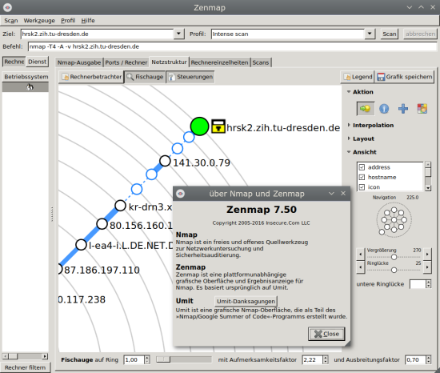Click Grafik speichern to save the graphic

coord(404,77)
